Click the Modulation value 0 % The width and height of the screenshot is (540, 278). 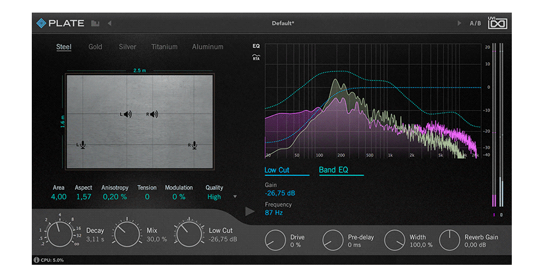(179, 197)
